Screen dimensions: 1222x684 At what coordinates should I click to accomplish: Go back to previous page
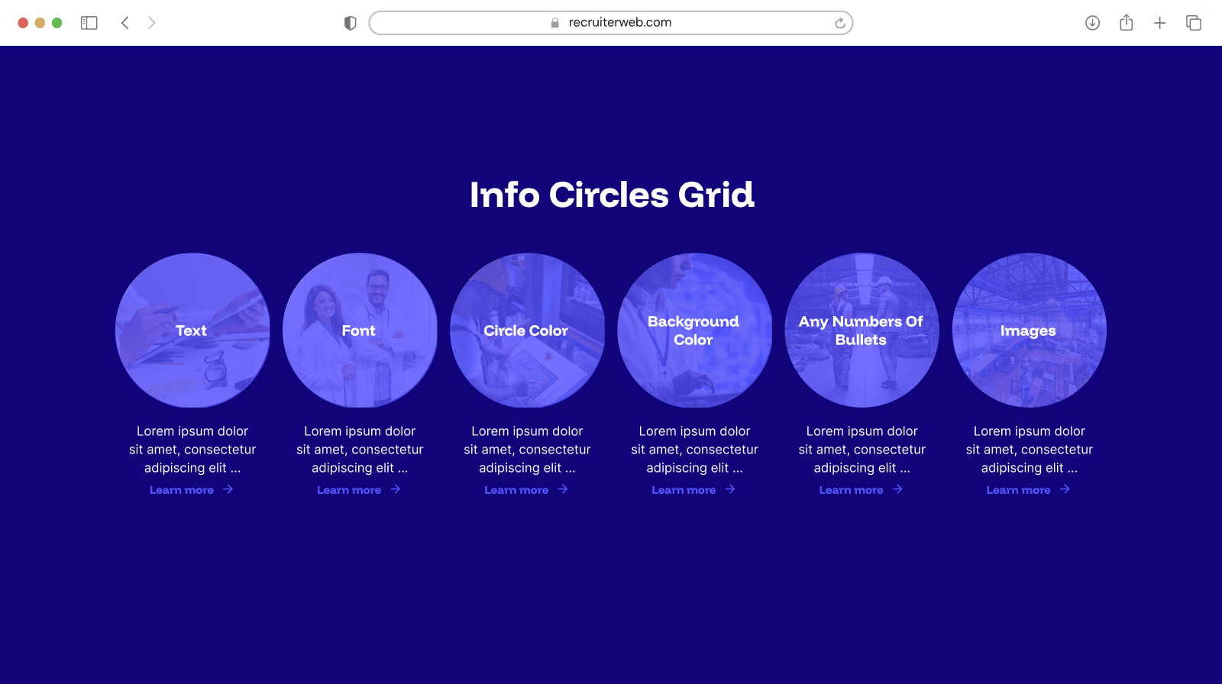125,23
